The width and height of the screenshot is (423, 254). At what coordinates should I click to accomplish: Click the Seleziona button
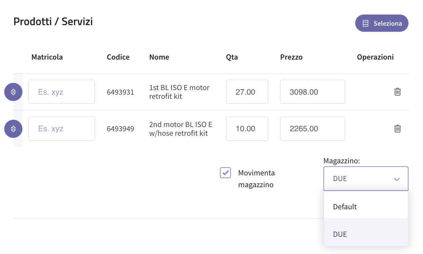pyautogui.click(x=382, y=23)
